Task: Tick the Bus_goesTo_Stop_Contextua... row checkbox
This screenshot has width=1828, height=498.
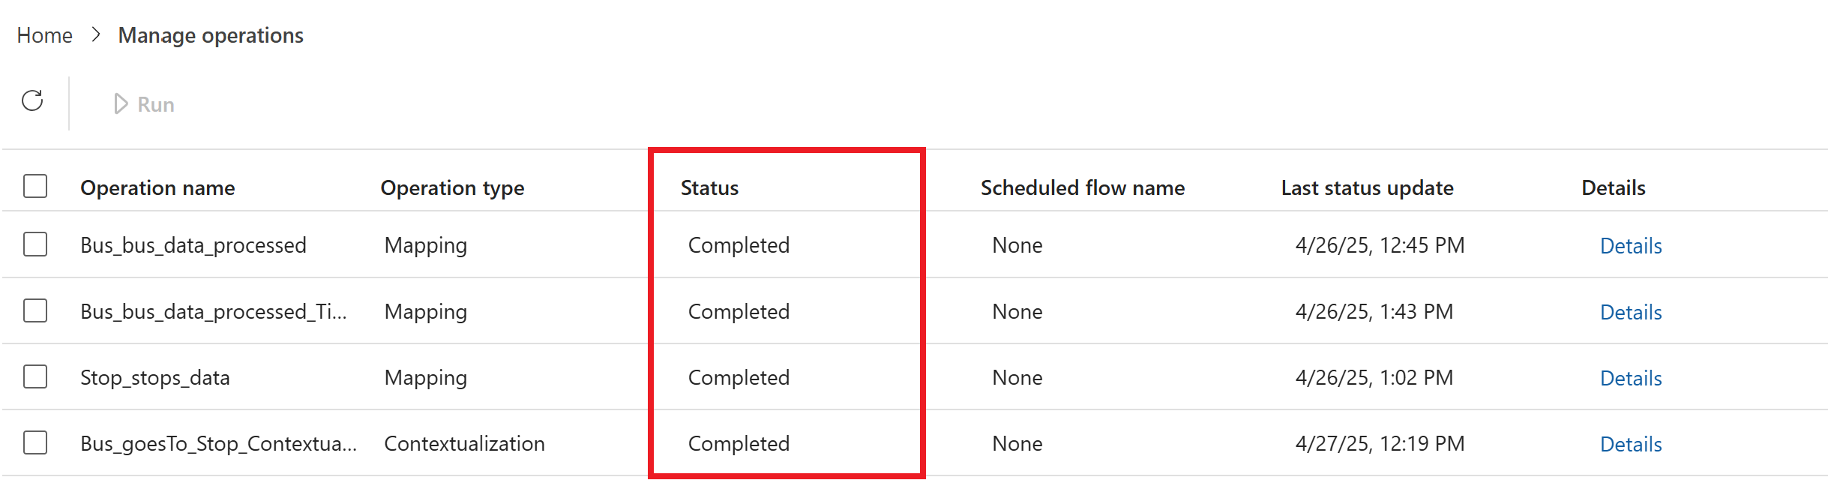Action: point(35,442)
